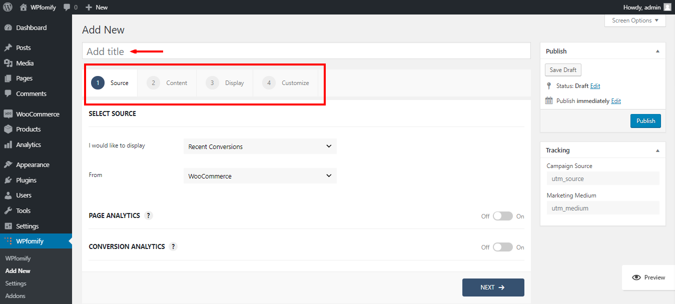This screenshot has height=304, width=675.
Task: Click the status key icon in Publish box
Action: coord(549,86)
